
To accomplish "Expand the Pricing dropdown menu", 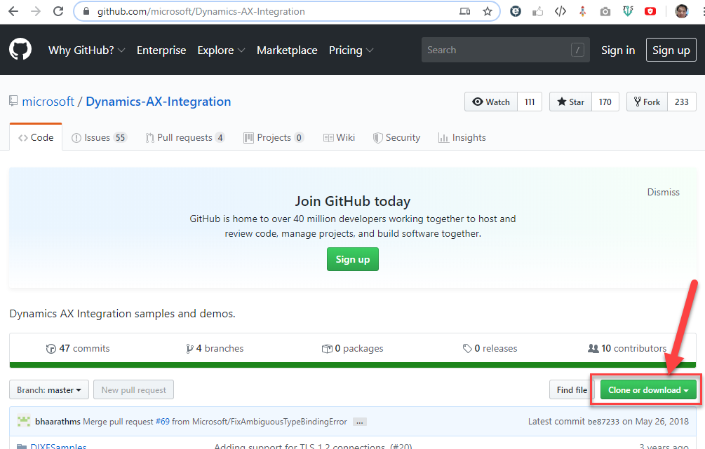I will click(351, 50).
